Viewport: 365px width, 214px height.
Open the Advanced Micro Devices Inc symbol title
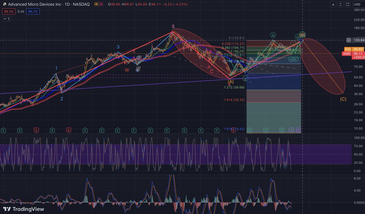(x=34, y=5)
